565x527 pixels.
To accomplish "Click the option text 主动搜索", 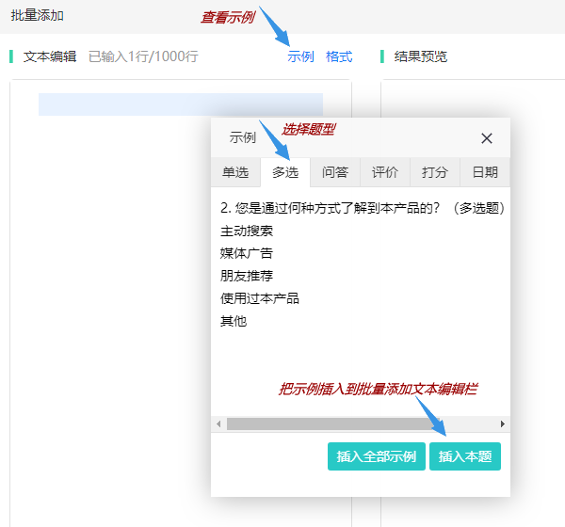I will click(247, 231).
